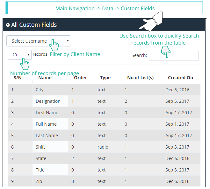The width and height of the screenshot is (210, 189).
Task: Click the Last Name field entry
Action: pyautogui.click(x=47, y=136)
